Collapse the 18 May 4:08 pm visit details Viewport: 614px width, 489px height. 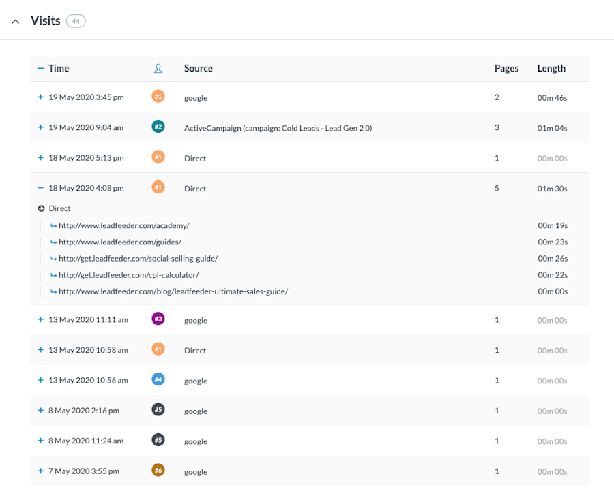pos(40,187)
